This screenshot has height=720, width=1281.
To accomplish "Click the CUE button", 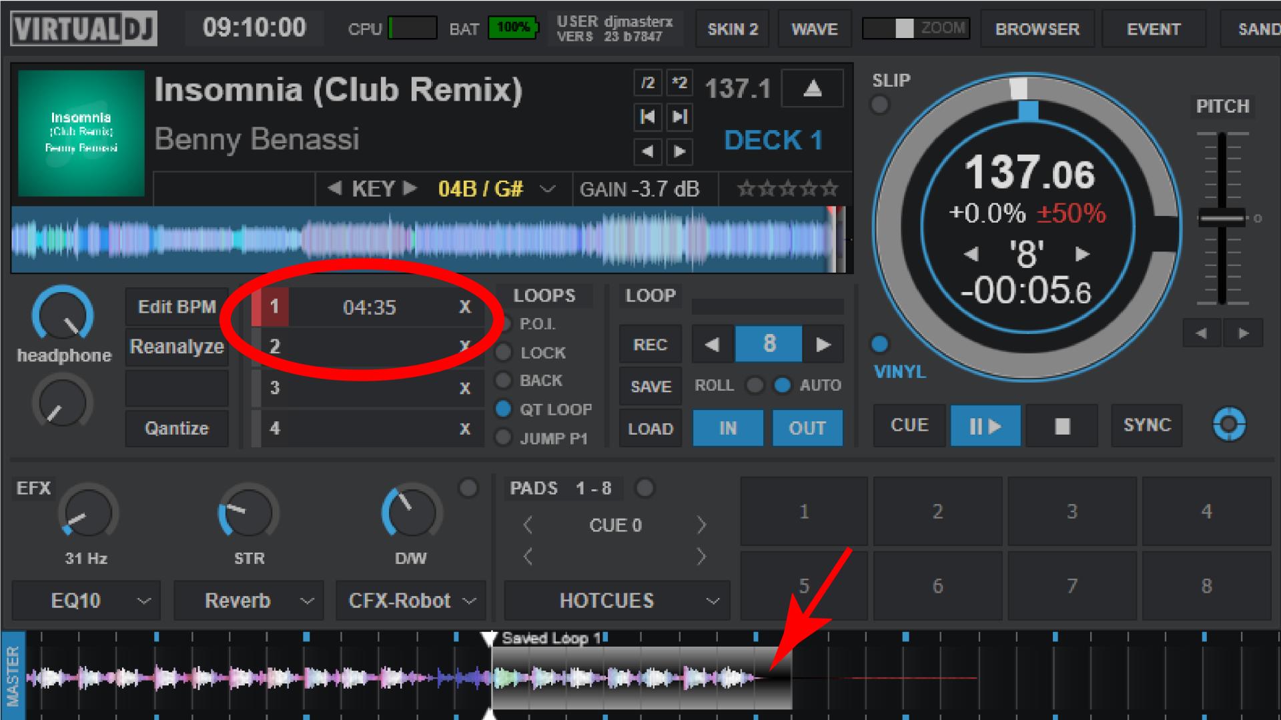I will pos(909,425).
